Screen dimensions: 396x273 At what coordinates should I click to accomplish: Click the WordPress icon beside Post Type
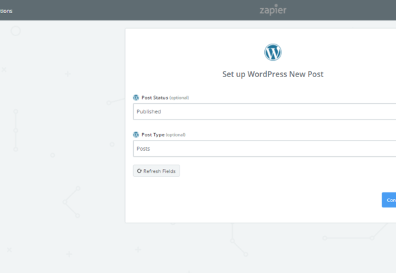pos(136,134)
